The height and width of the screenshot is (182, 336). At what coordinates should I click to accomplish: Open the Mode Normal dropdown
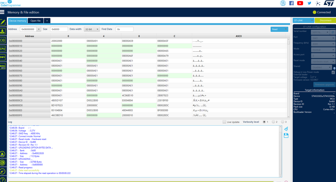(x=323, y=50)
